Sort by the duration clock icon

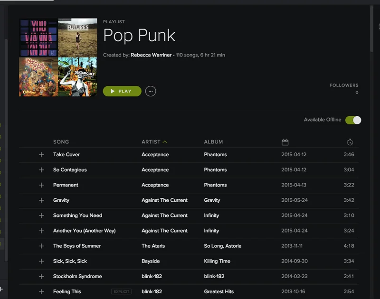tap(350, 142)
